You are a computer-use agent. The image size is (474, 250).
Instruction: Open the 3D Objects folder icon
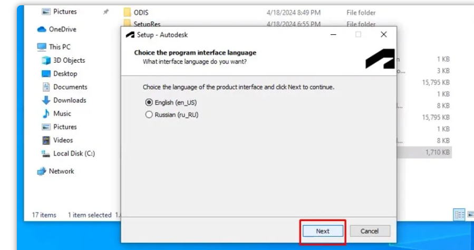click(x=46, y=60)
